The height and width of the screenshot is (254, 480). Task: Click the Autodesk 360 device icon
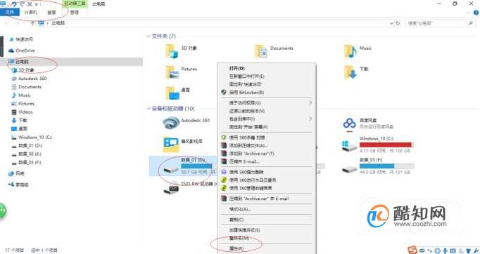(171, 123)
